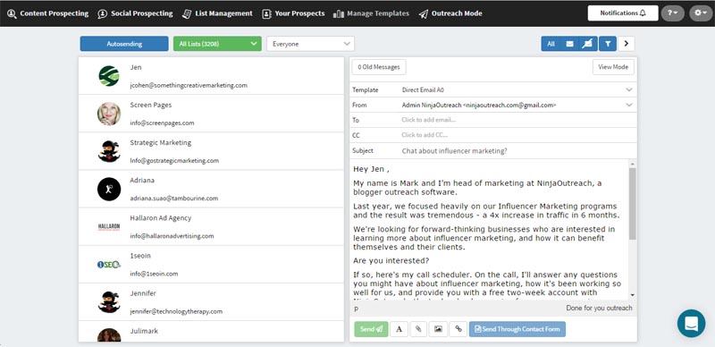715x347 pixels.
Task: Select the Jen prospect row
Action: tap(211, 76)
